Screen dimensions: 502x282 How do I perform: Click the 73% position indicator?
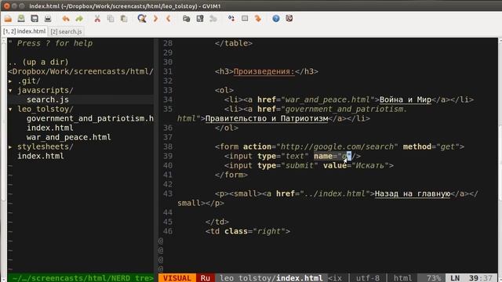point(434,278)
